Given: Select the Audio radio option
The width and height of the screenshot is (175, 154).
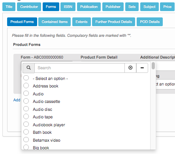Looking at the screenshot, I should point(26,93).
